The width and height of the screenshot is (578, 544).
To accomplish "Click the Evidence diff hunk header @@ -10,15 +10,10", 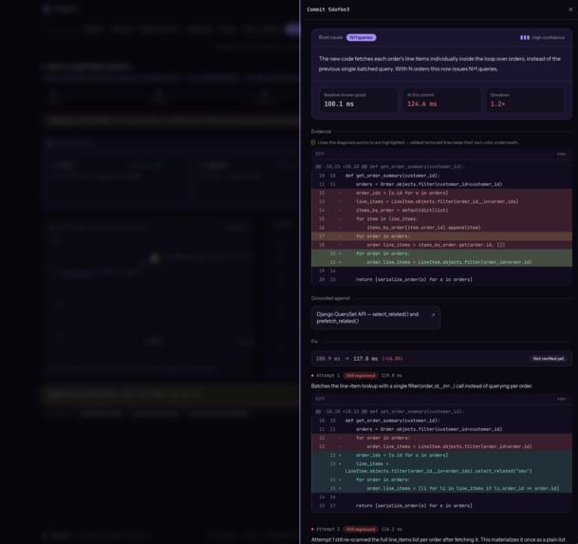I will point(390,167).
